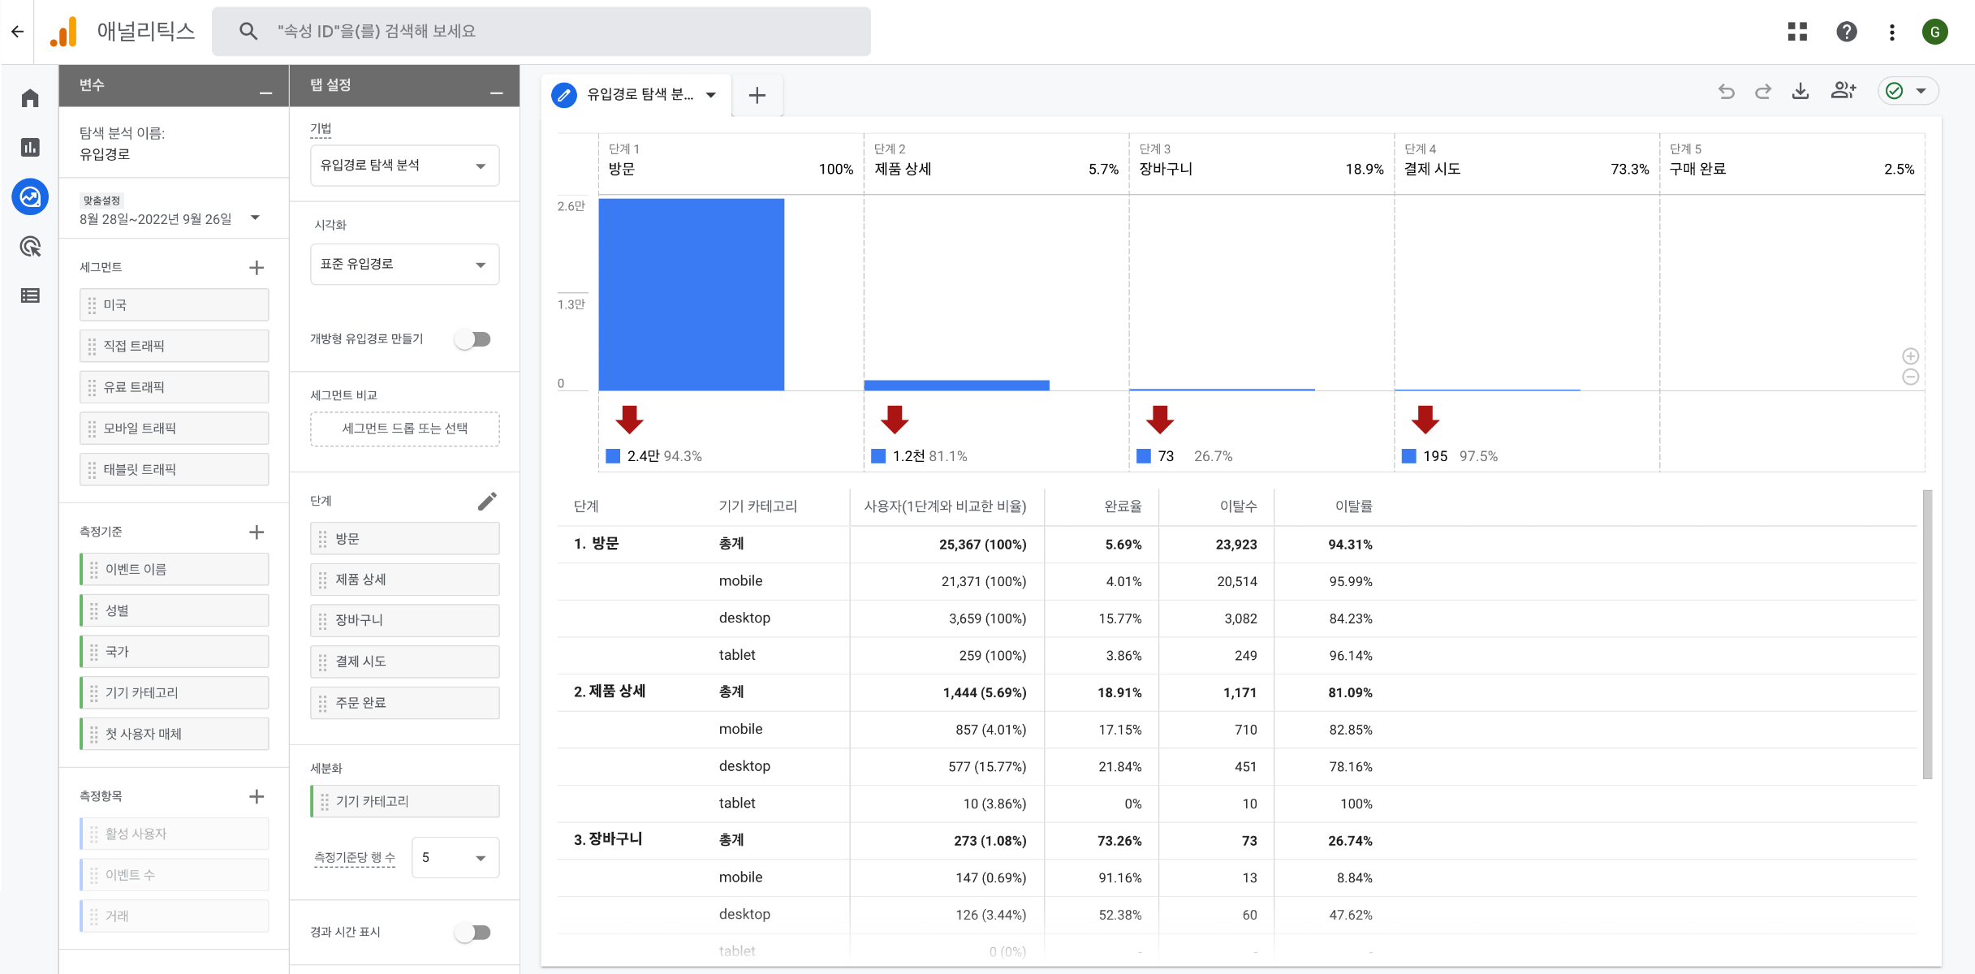Screen dimensions: 1975x974
Task: Click the Advertising icon in left sidebar
Action: click(30, 247)
